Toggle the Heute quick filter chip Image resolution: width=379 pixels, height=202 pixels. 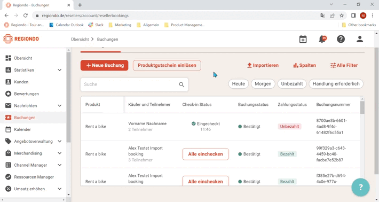coord(238,84)
